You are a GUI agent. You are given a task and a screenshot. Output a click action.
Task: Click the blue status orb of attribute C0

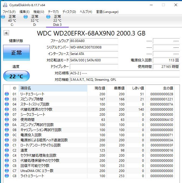[7, 140]
